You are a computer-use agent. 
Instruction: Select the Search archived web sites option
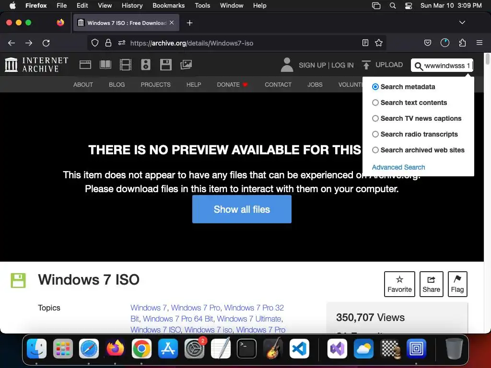pyautogui.click(x=375, y=150)
